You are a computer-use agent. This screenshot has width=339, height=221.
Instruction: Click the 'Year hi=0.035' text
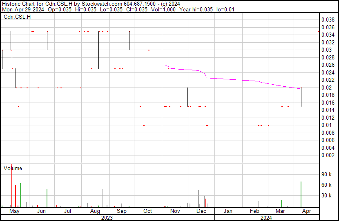point(196,9)
